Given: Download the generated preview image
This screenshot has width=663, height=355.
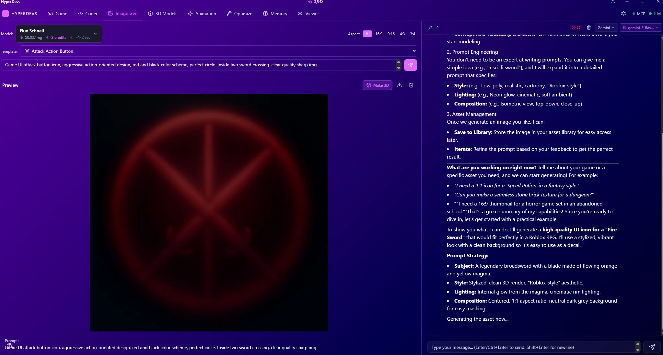Looking at the screenshot, I should pos(399,85).
